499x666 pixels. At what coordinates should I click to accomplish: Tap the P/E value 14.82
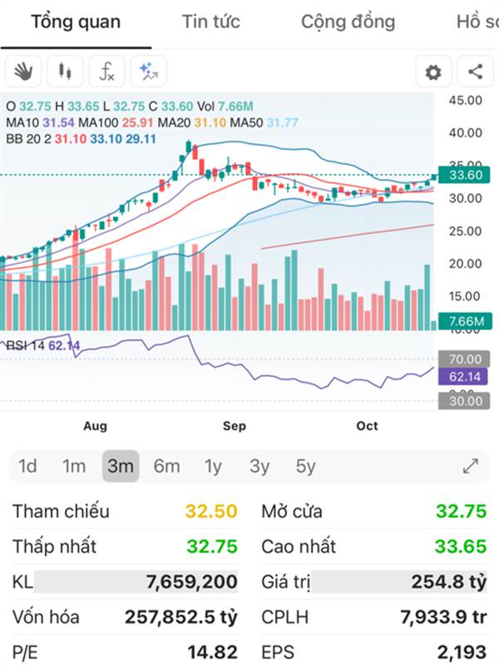click(212, 653)
